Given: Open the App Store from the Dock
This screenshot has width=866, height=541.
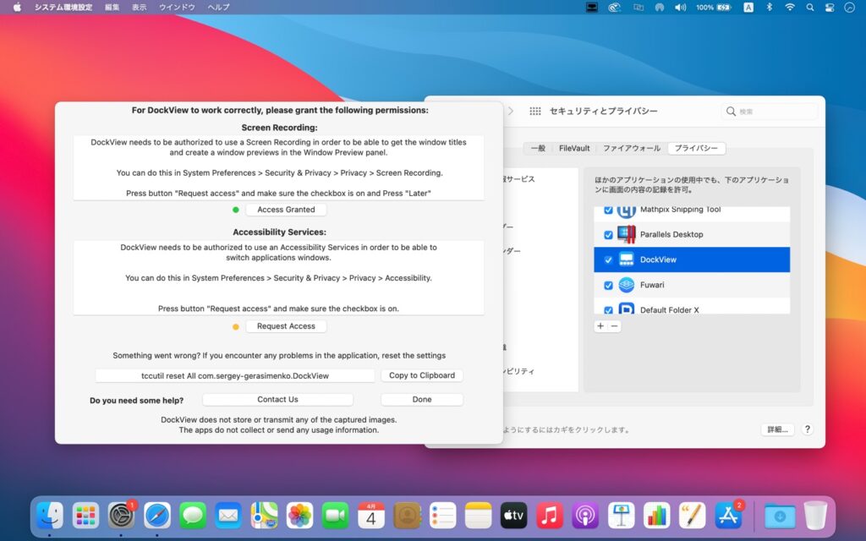Looking at the screenshot, I should click(x=728, y=514).
